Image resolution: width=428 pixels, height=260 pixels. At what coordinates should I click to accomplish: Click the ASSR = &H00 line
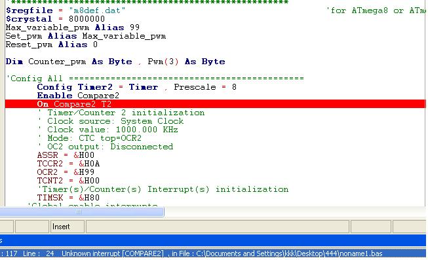66,155
